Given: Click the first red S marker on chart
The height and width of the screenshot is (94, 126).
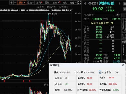Looking at the screenshot, I should (x=4, y=81).
